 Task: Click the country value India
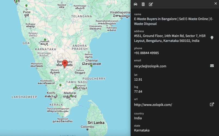pos(138,118)
